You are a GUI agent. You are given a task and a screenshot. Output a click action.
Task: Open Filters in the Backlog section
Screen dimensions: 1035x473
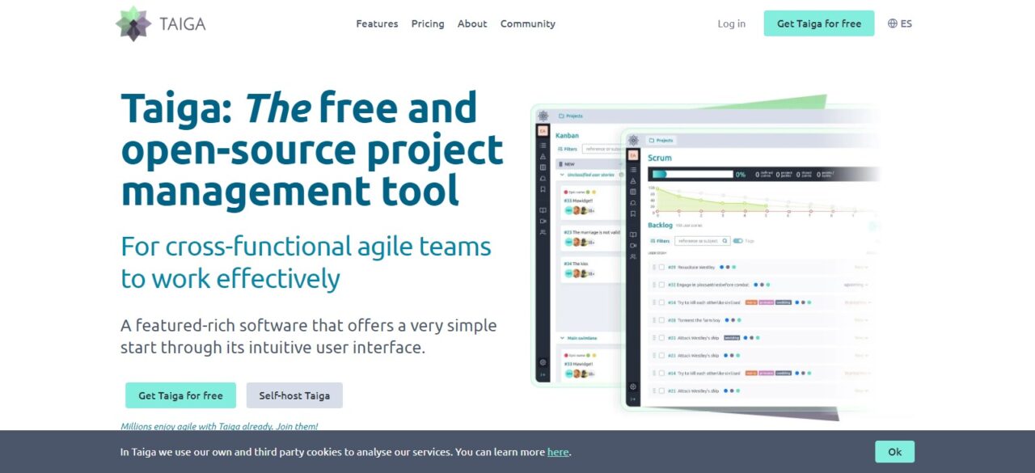tap(661, 241)
